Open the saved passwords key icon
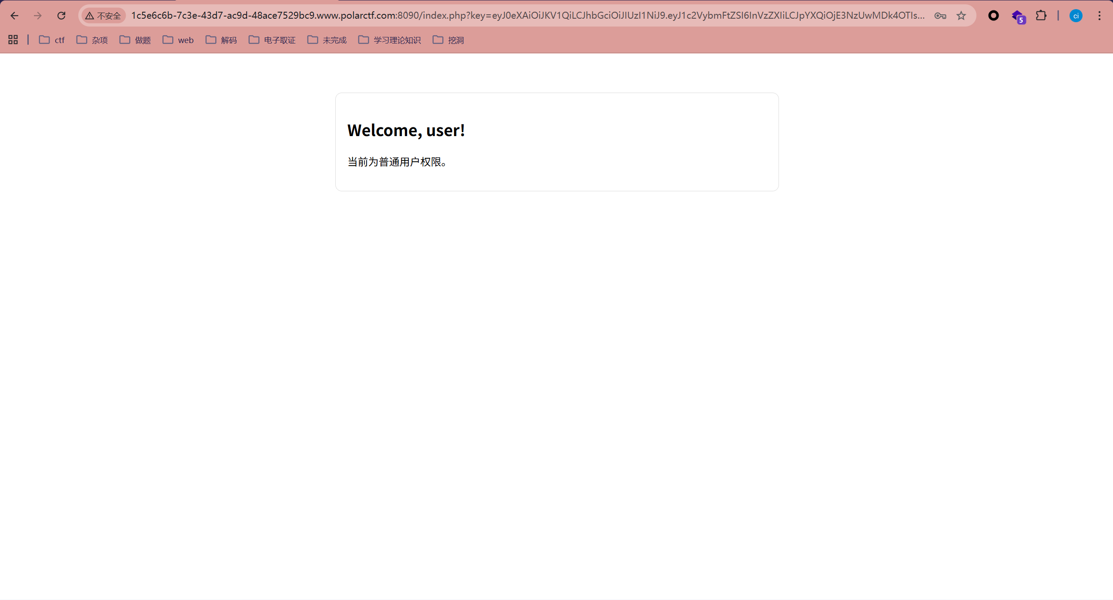Screen dimensions: 1113x600 tap(940, 16)
